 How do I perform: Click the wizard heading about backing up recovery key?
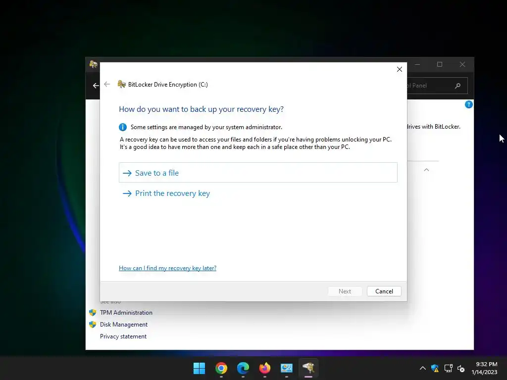pos(201,109)
